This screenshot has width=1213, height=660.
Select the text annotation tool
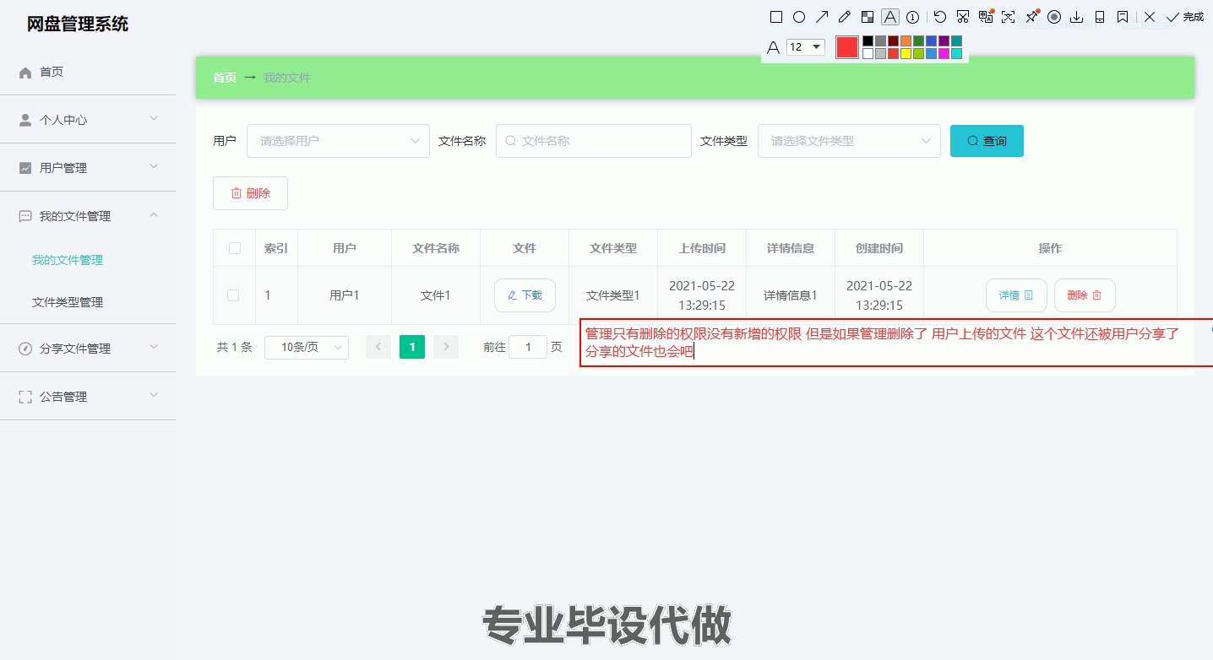(890, 17)
